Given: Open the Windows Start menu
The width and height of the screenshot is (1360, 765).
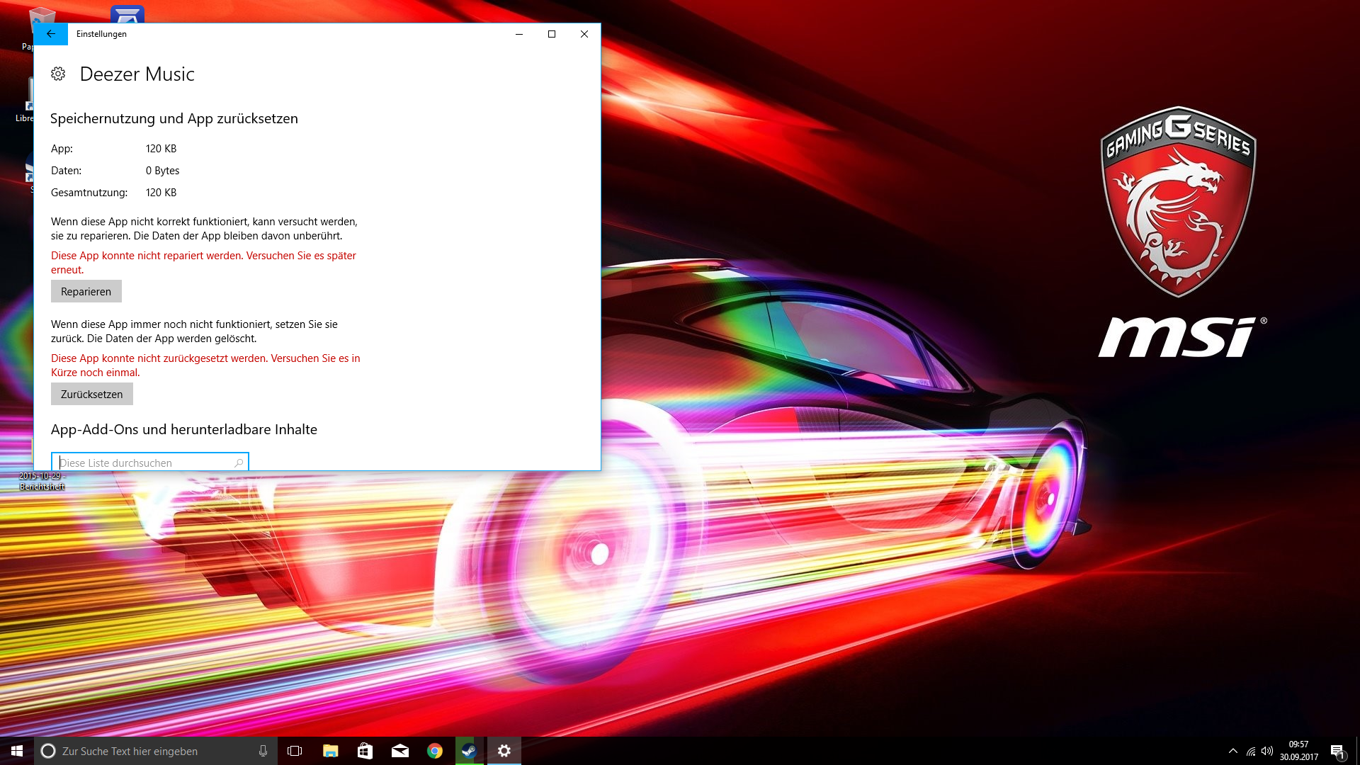Looking at the screenshot, I should [x=17, y=751].
